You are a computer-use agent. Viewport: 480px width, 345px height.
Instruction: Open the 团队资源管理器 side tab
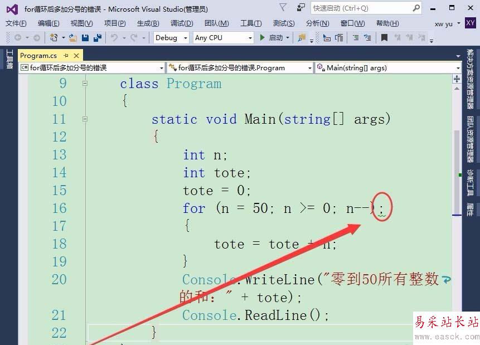[x=470, y=139]
